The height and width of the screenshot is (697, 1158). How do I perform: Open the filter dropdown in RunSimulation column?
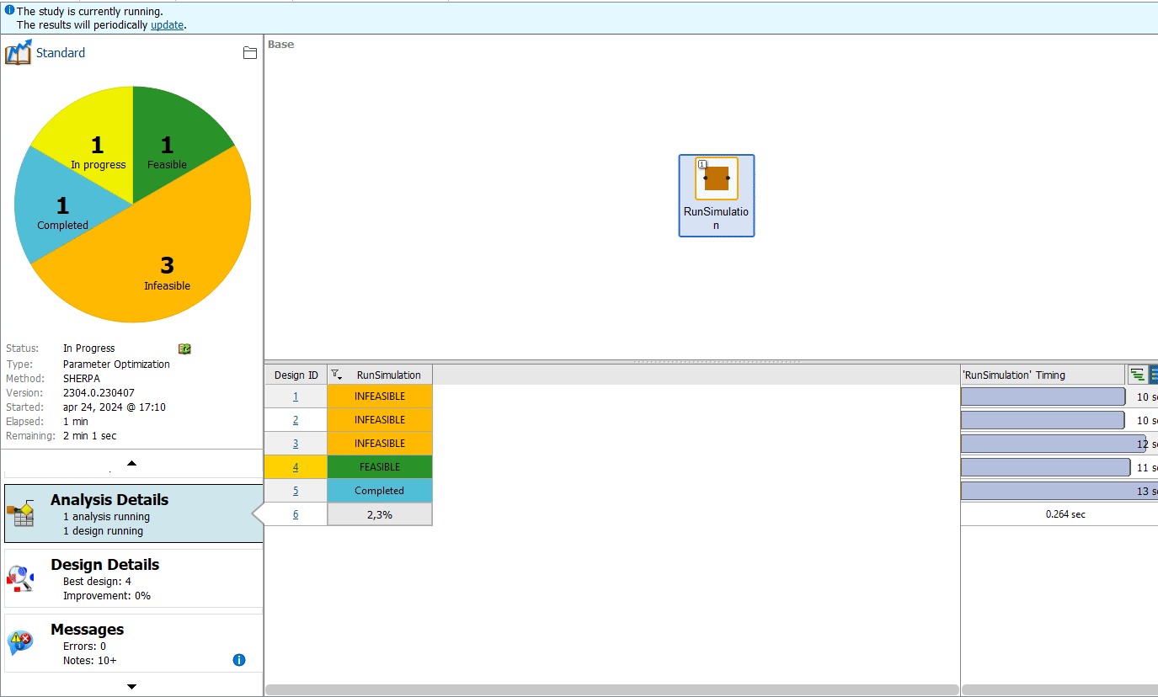point(336,375)
